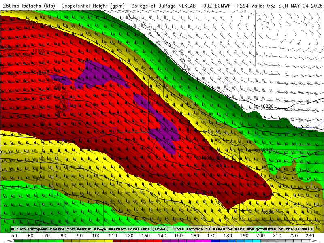
Task: Click the colorbar value 110
Action: click(x=113, y=236)
